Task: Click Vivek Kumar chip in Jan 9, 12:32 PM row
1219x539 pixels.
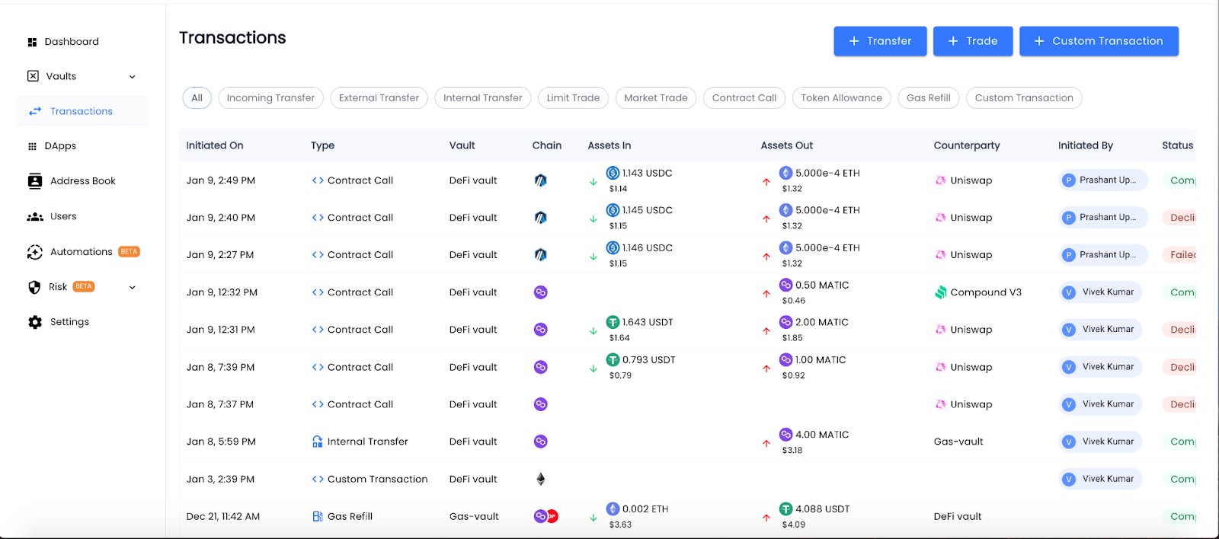Action: tap(1099, 292)
